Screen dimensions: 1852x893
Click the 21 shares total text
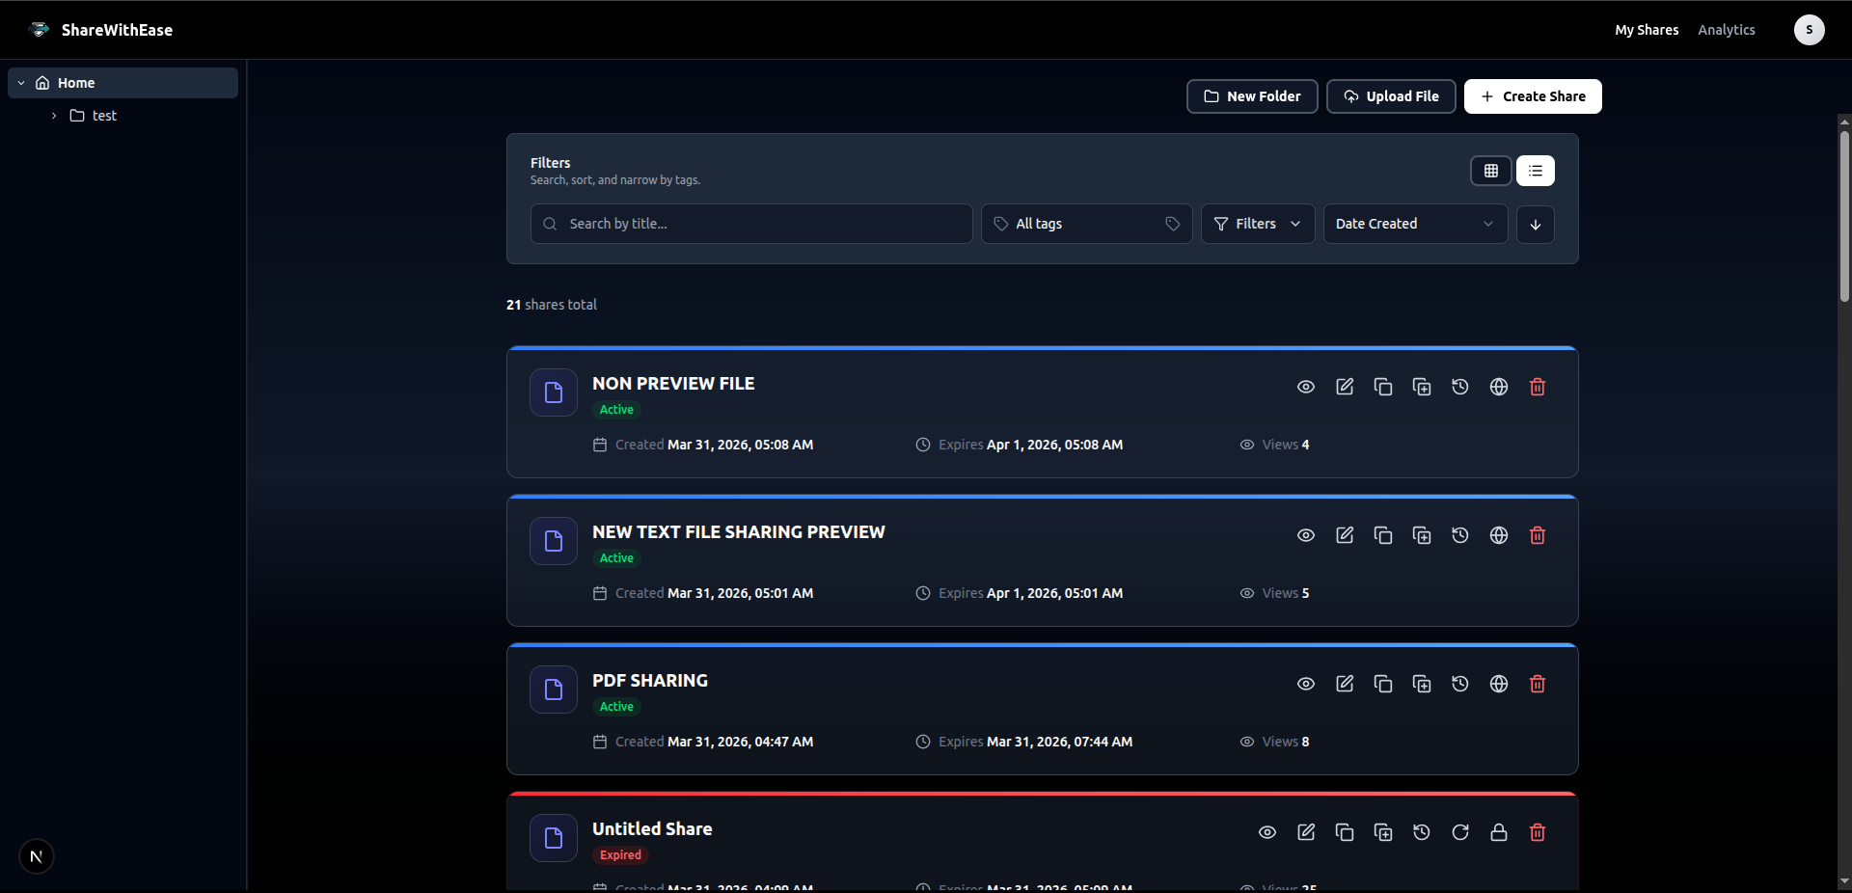(x=552, y=305)
